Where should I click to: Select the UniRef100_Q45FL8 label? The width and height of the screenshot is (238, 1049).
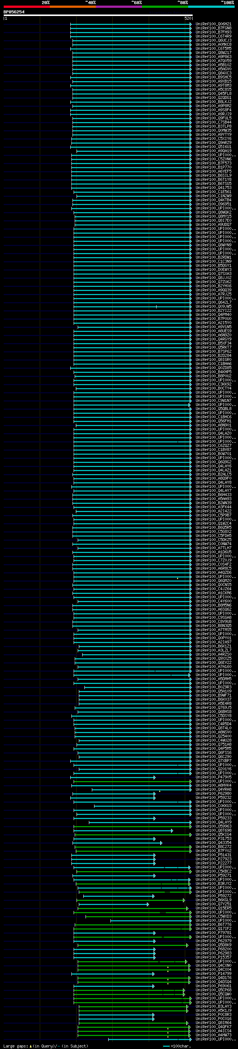[213, 94]
